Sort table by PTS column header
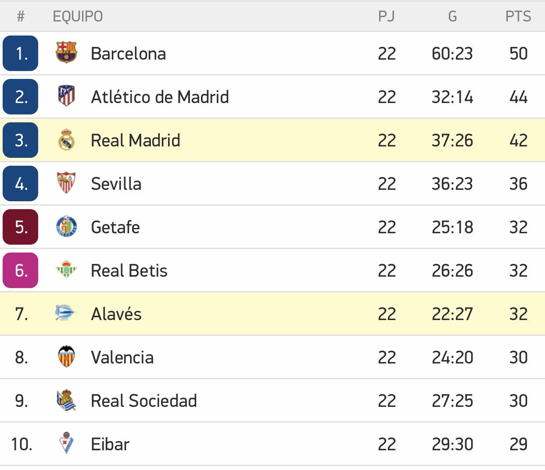This screenshot has width=545, height=470. click(518, 17)
